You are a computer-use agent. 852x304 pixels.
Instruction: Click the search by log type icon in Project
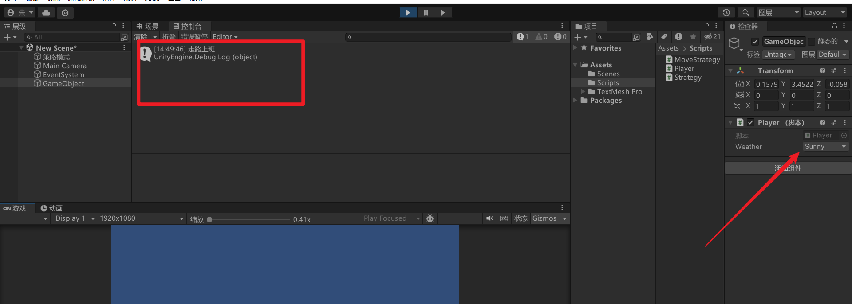[678, 37]
